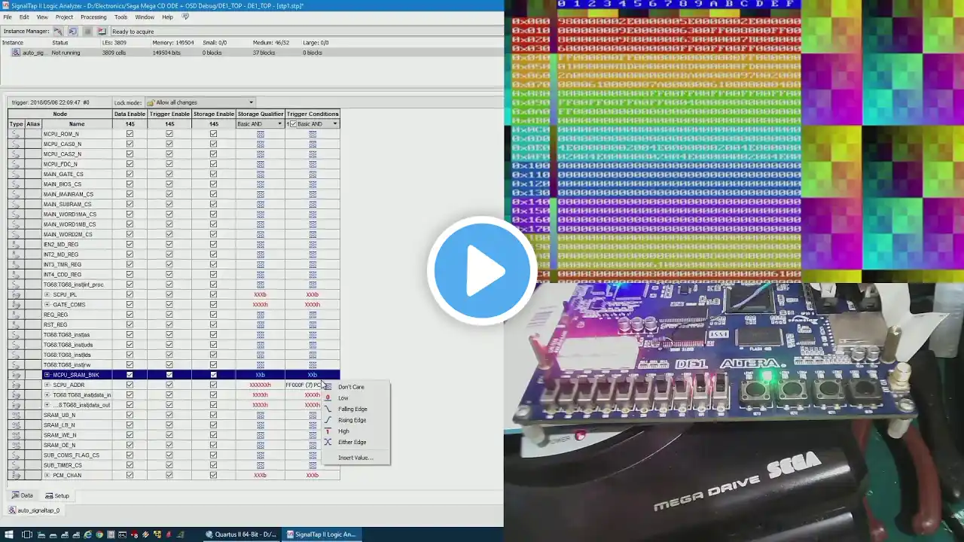The image size is (964, 542).
Task: Toggle Data Enable for SRAM_OE_N
Action: point(130,445)
